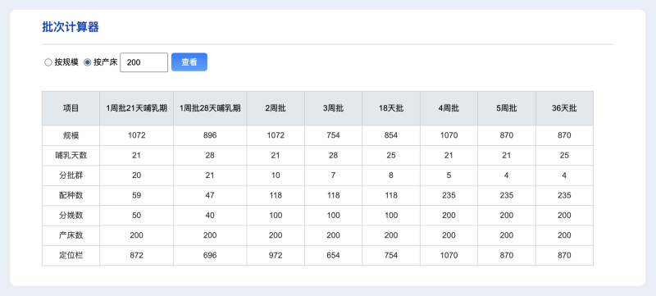Click 定位栏 value 870 under 36天批
Viewport: 656px width, 296px height.
click(564, 256)
